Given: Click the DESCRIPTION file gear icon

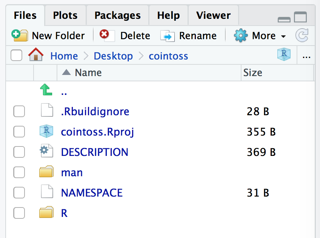Looking at the screenshot, I should click(x=46, y=152).
